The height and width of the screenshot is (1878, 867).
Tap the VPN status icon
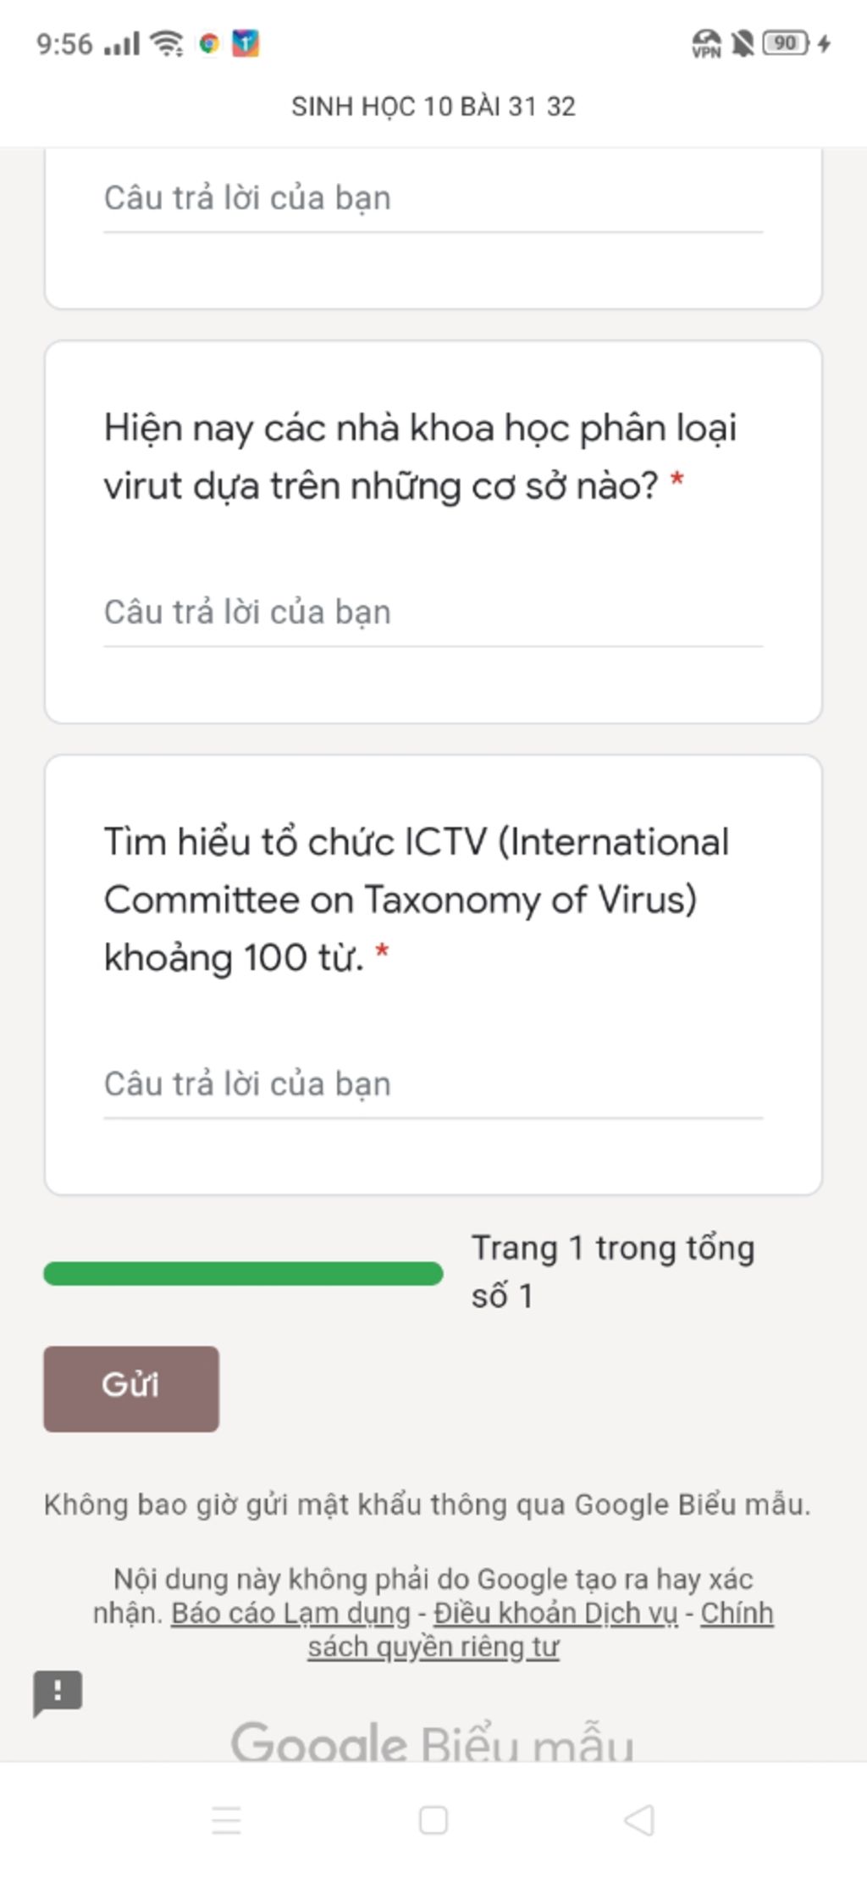pyautogui.click(x=706, y=43)
